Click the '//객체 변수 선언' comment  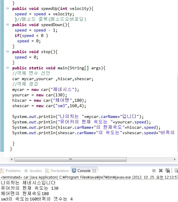click(31, 73)
